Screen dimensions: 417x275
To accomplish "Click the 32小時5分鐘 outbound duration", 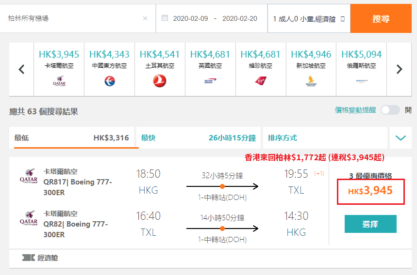I will tap(222, 176).
